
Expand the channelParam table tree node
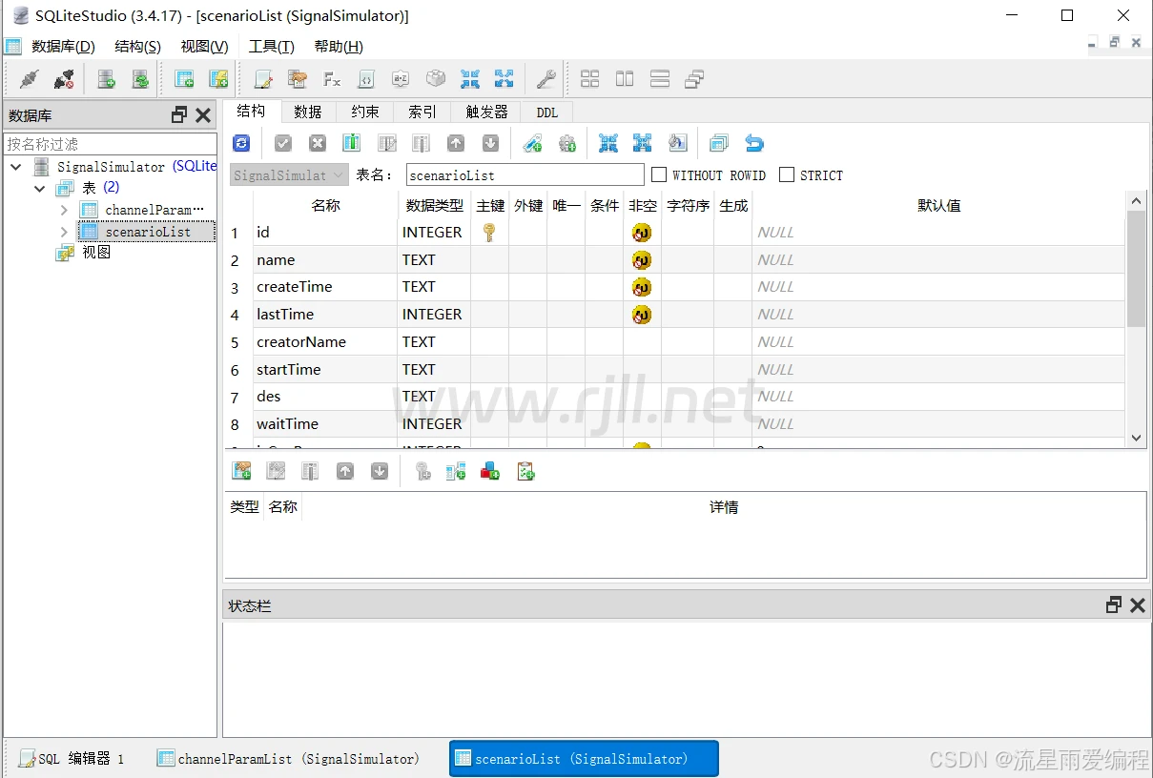(64, 210)
